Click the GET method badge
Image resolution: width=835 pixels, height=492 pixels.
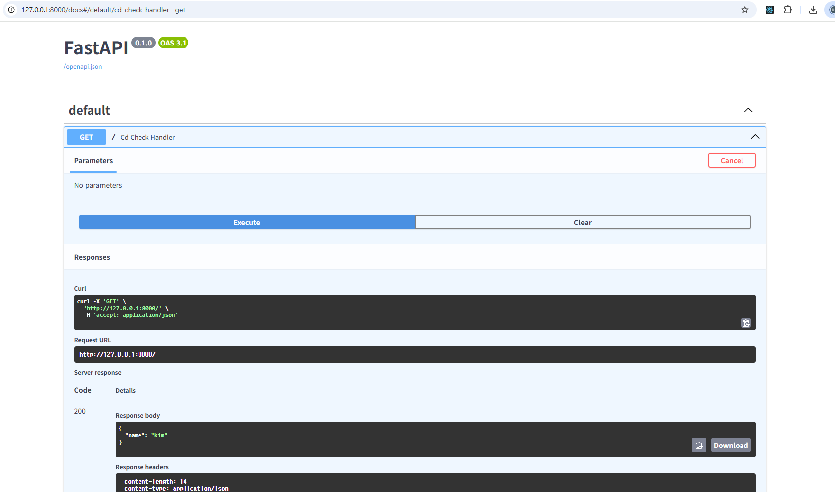(87, 137)
